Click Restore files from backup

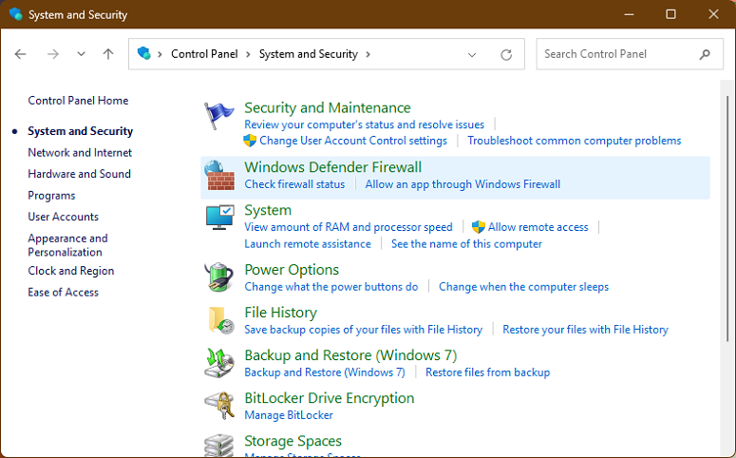pos(488,372)
